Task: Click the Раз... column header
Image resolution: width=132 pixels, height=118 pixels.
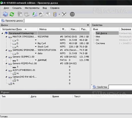Action: click(85, 29)
